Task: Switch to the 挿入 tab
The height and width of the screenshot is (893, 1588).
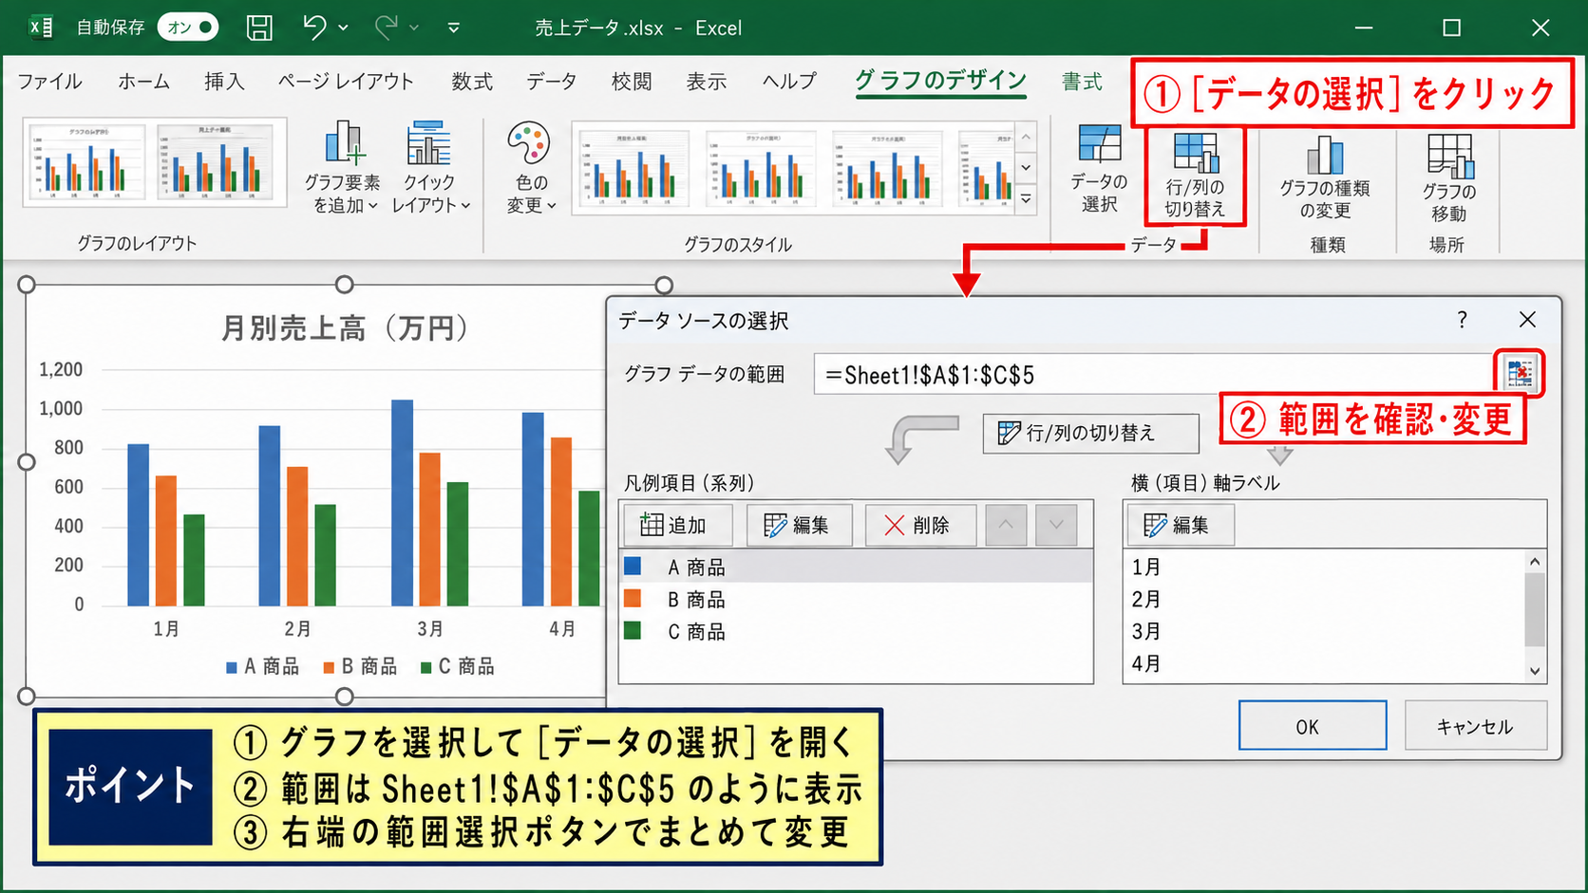Action: pyautogui.click(x=224, y=82)
